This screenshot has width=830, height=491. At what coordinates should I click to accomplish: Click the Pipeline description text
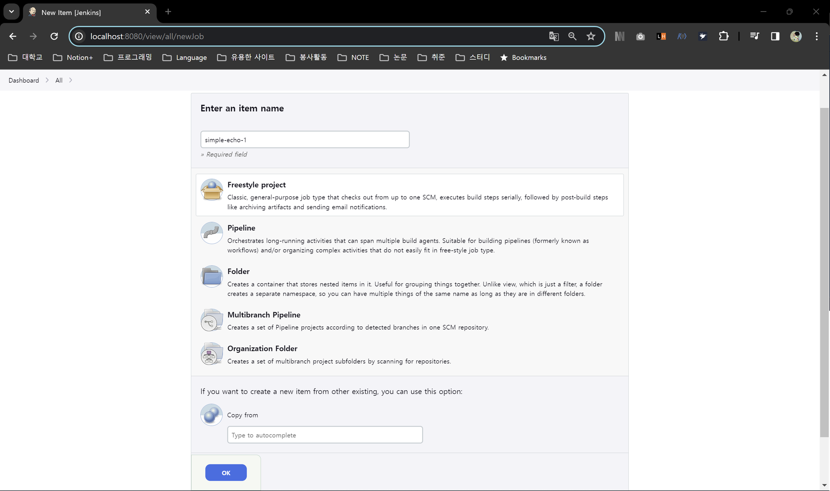(408, 245)
